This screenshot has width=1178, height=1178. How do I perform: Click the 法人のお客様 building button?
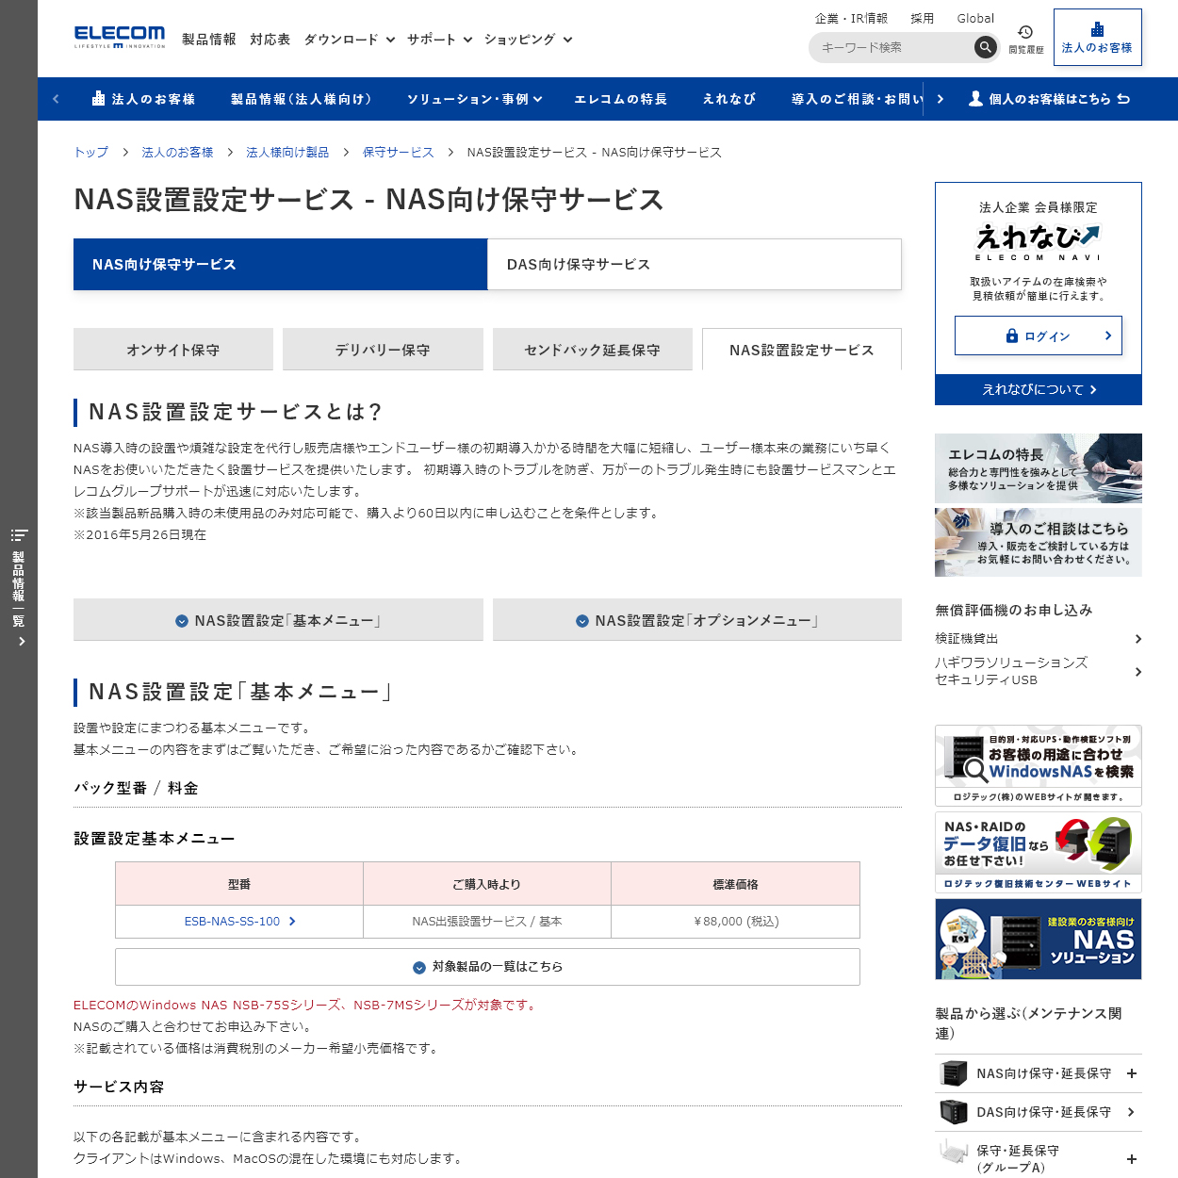1097,38
